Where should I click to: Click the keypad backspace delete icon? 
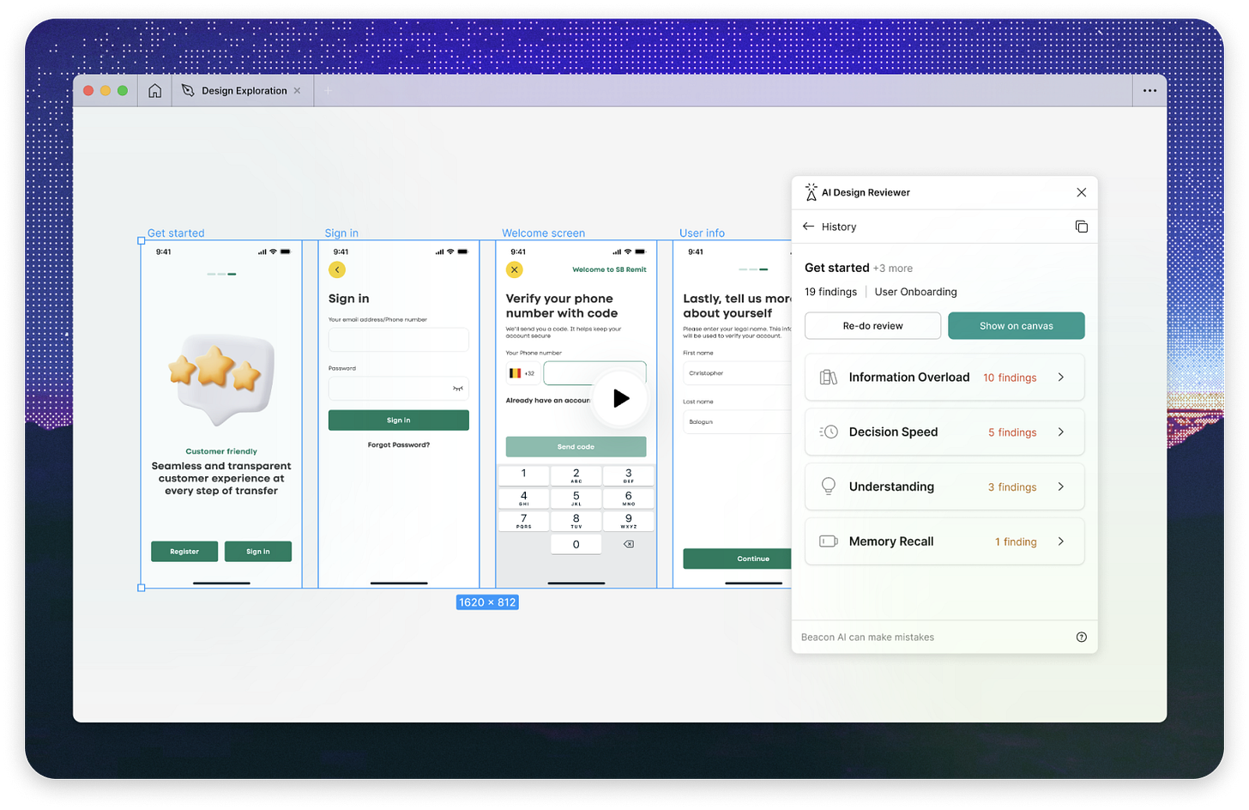628,544
